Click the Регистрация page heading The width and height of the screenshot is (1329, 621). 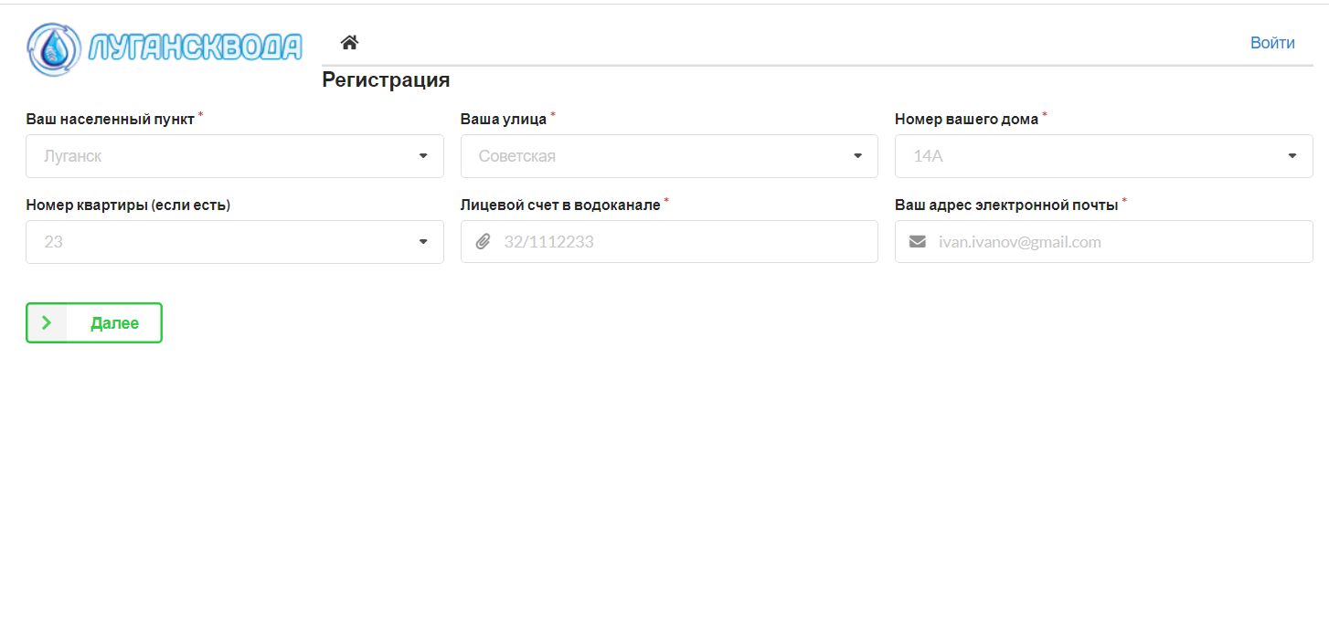point(386,80)
